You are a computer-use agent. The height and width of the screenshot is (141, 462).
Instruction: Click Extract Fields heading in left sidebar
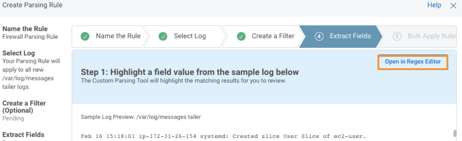[23, 135]
